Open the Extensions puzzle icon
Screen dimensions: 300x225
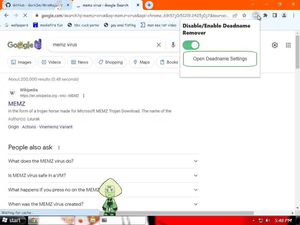coord(265,15)
